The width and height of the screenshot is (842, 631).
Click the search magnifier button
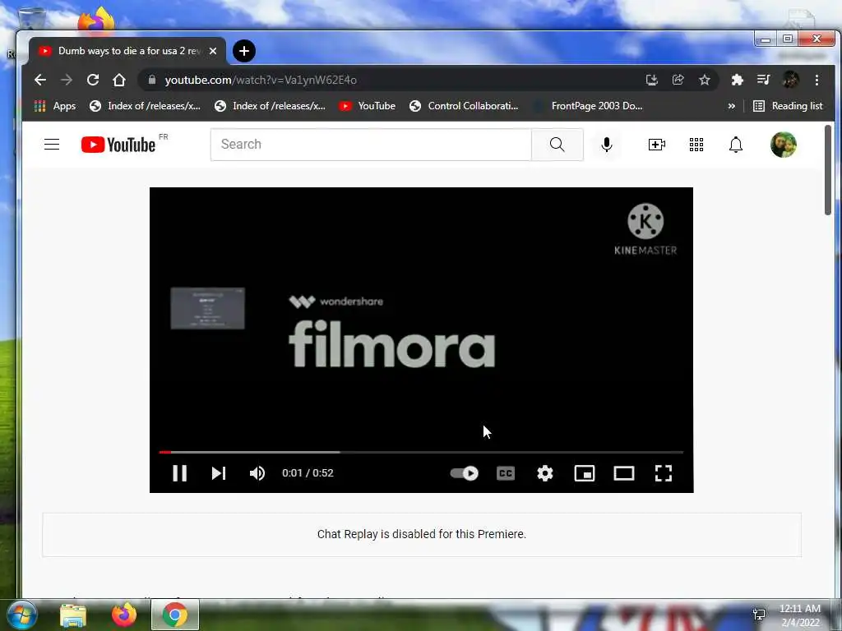(557, 145)
